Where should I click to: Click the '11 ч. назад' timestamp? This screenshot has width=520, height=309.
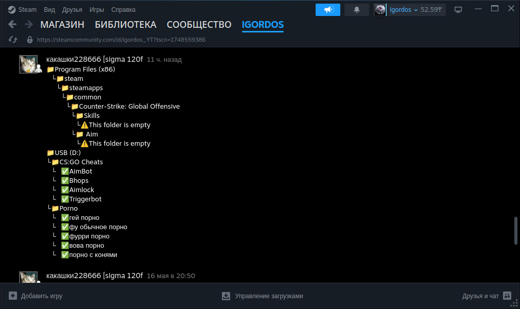tap(164, 60)
